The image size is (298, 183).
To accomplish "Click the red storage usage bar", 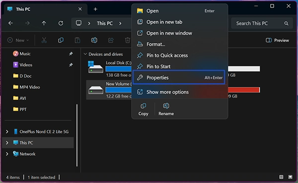I will click(244, 90).
